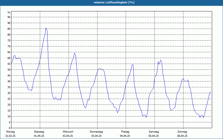Click the date label 02.04.25

[x=68, y=136]
